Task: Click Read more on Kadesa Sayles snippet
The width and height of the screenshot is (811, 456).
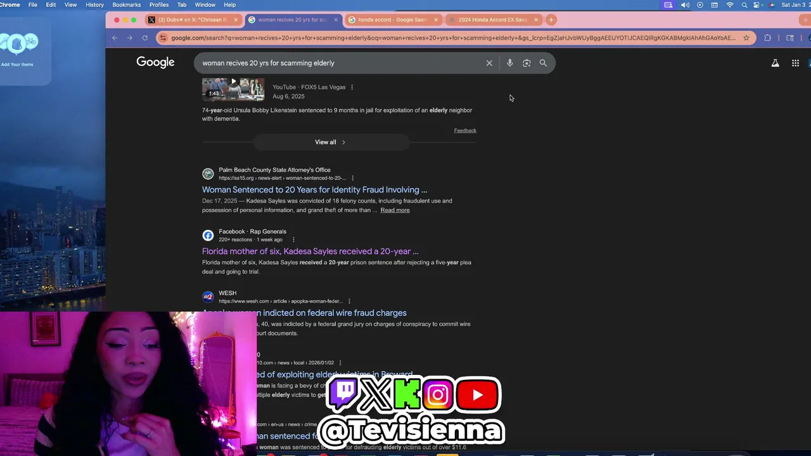Action: point(395,210)
